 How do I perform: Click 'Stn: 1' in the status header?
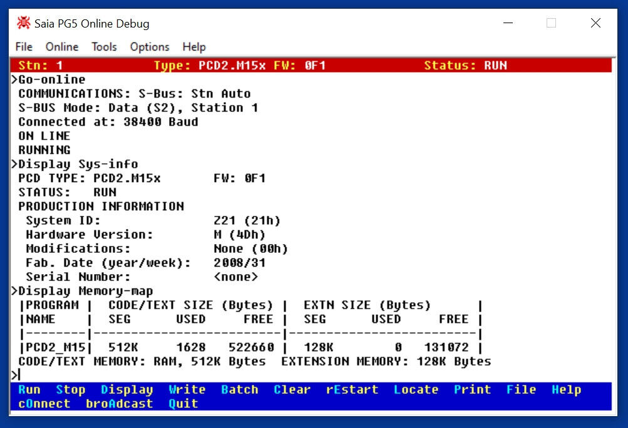click(x=41, y=65)
